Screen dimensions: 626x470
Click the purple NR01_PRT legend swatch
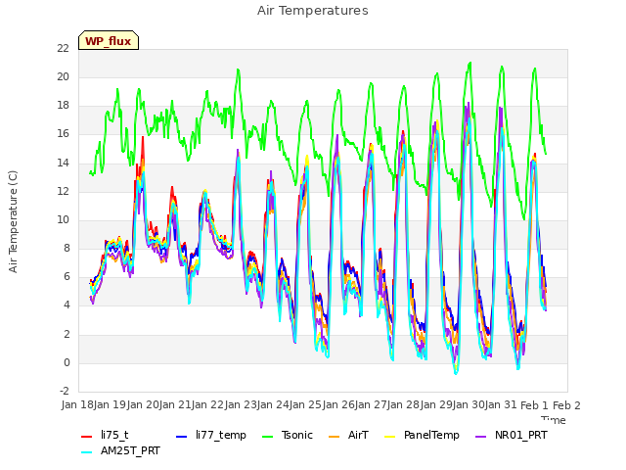point(481,437)
